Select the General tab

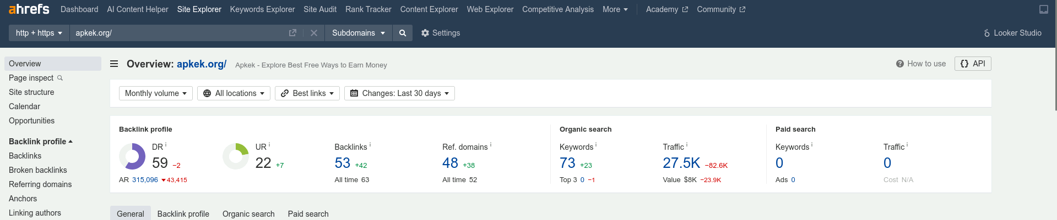click(x=131, y=213)
